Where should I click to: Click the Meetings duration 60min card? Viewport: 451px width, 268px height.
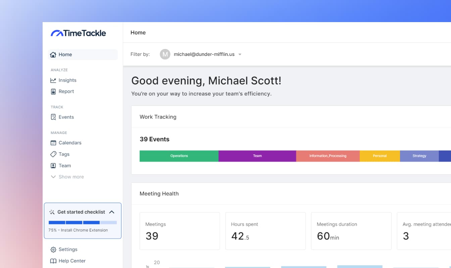[351, 231]
